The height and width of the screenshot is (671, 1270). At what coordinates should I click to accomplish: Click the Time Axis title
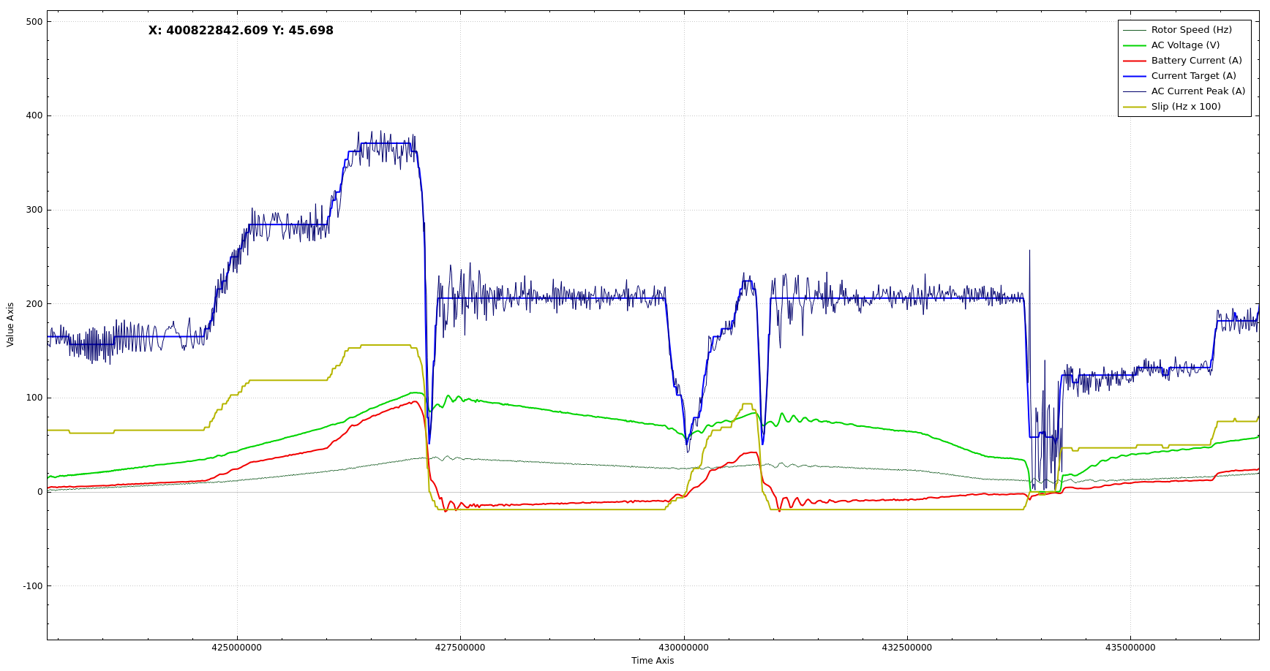[x=653, y=661]
